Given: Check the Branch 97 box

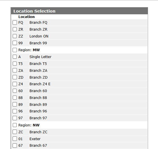Looking at the screenshot, I should point(15,118).
